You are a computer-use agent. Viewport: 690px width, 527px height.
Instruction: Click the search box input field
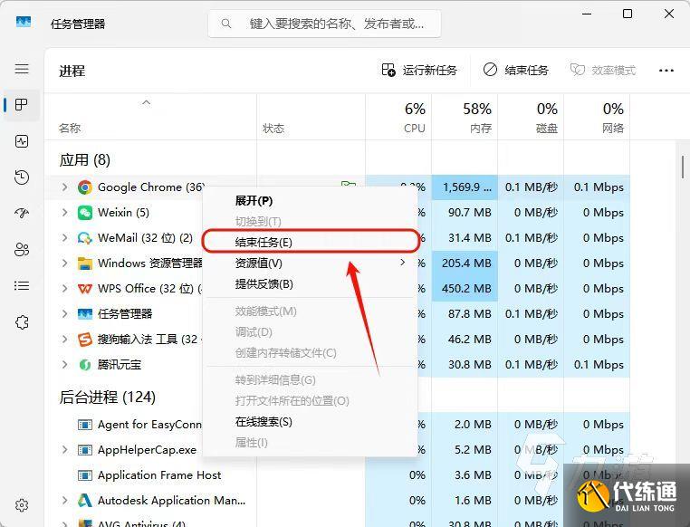point(324,24)
